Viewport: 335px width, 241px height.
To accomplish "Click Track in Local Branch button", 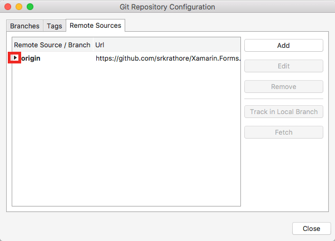I will (283, 112).
